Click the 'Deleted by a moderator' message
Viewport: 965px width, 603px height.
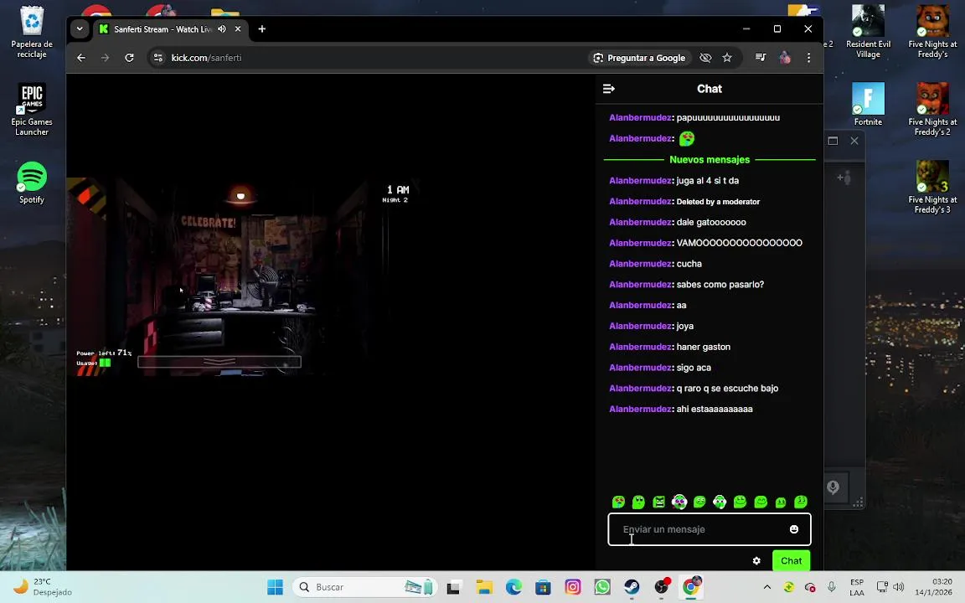[x=718, y=201]
